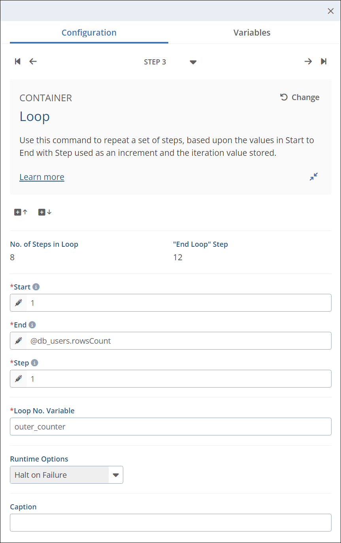Insert step above icon
The image size is (341, 543).
(x=21, y=212)
